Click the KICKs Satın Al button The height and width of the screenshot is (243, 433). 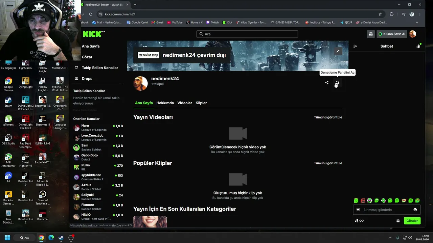click(x=392, y=34)
